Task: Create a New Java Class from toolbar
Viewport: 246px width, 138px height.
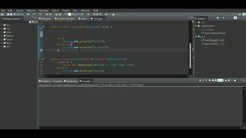Action: click(50, 14)
